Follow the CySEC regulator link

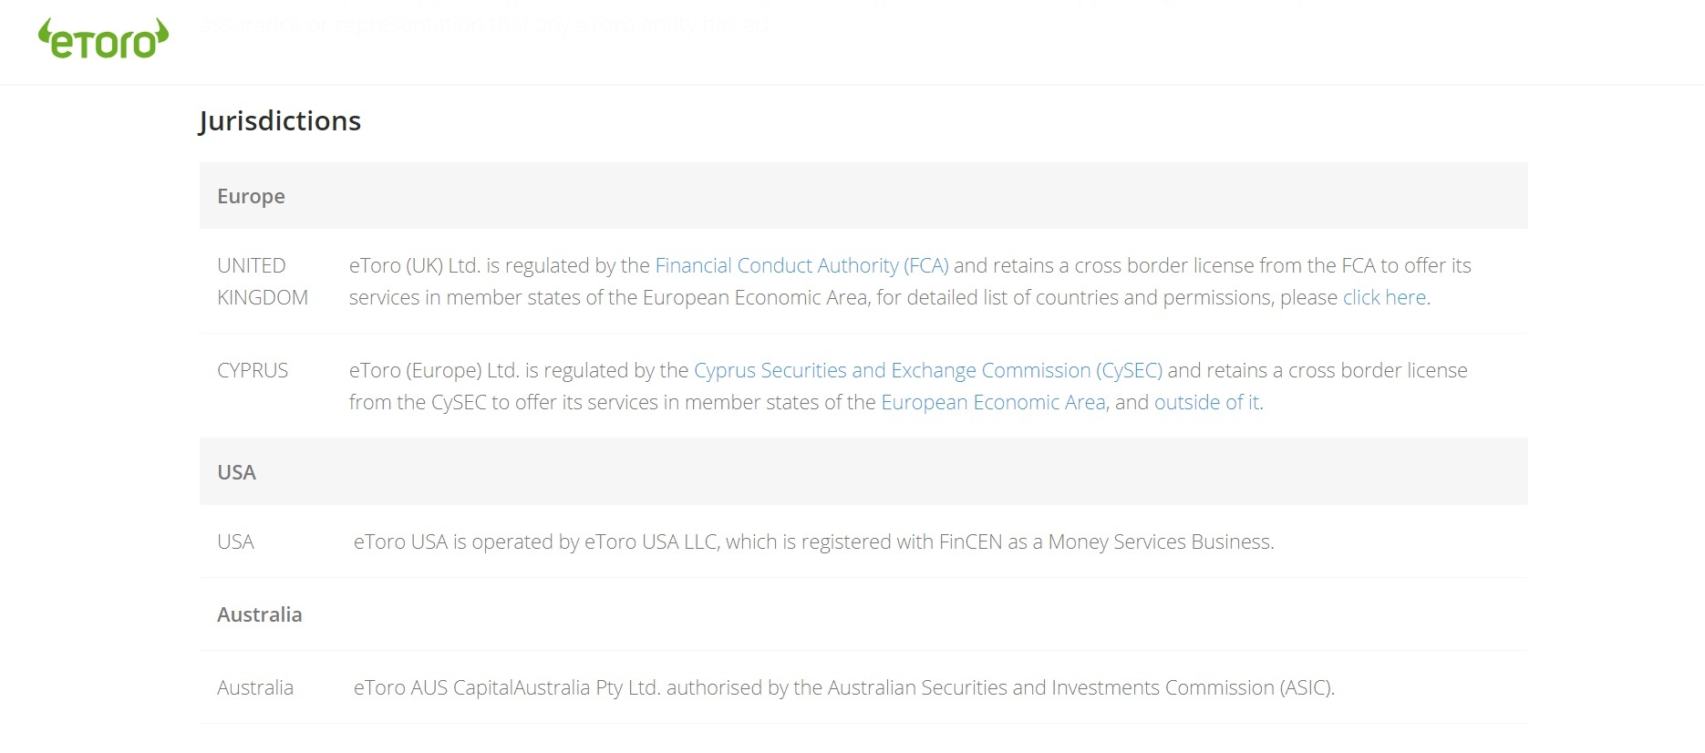point(928,370)
